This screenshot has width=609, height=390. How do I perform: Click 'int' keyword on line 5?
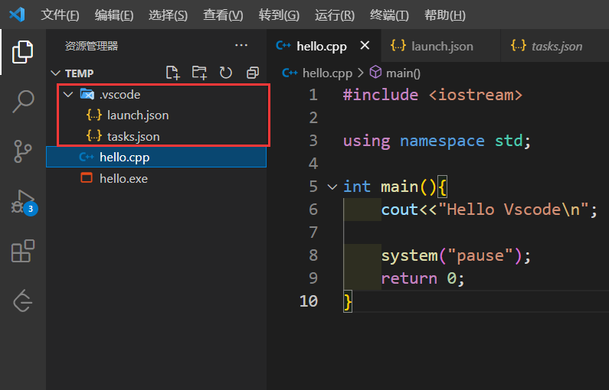(x=357, y=187)
